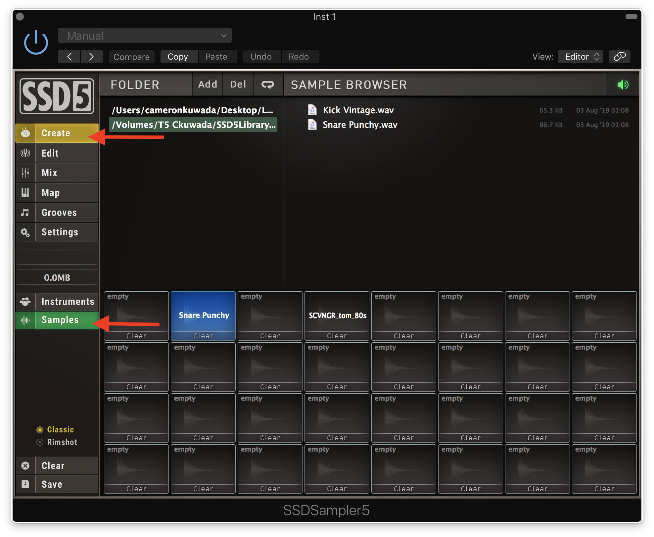The image size is (654, 537).
Task: Click the Map piano keys icon
Action: tap(25, 193)
